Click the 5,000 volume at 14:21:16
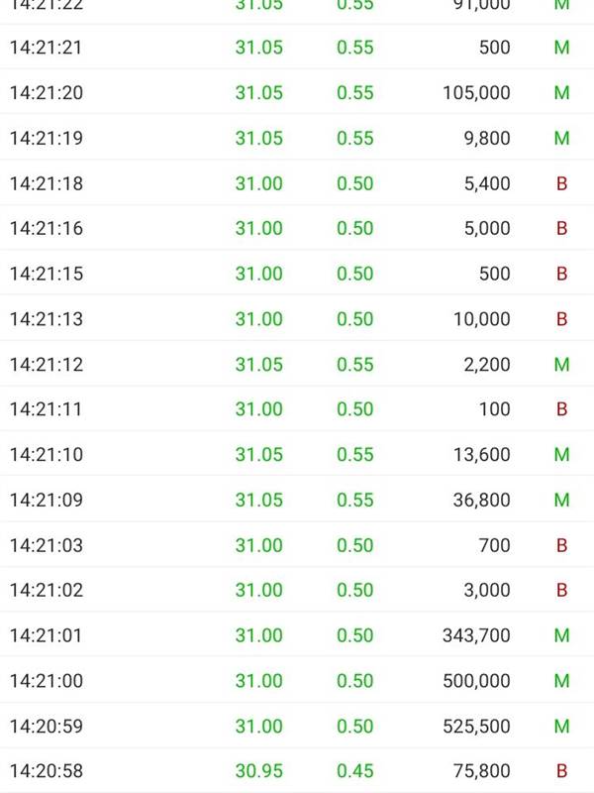 (x=487, y=228)
